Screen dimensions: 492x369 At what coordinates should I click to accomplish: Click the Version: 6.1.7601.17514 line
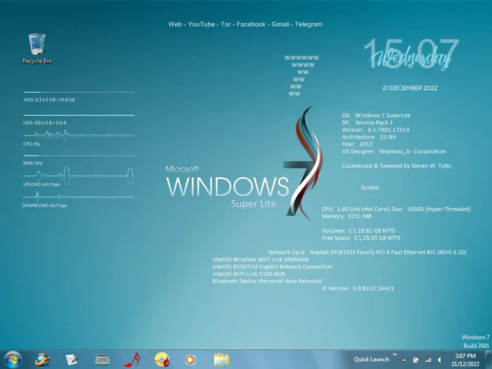pos(376,130)
